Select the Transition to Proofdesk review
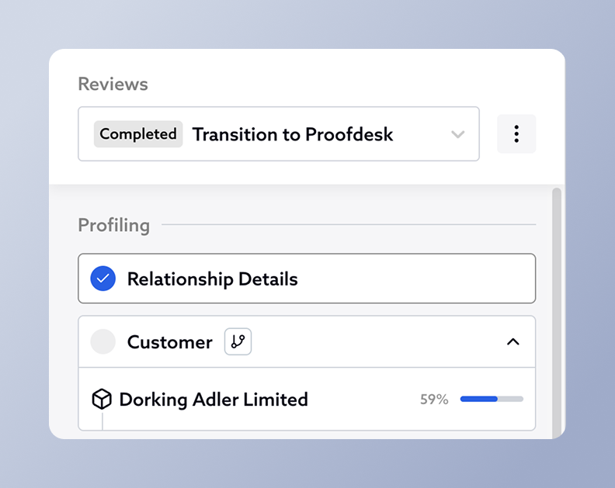The image size is (615, 488). coord(293,134)
